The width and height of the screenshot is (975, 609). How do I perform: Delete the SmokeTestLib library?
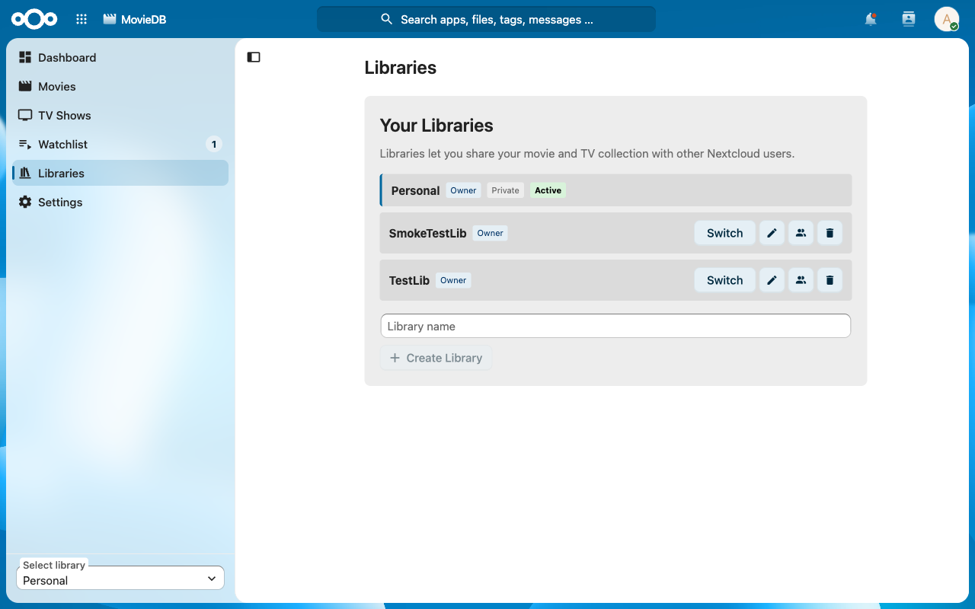pyautogui.click(x=830, y=233)
